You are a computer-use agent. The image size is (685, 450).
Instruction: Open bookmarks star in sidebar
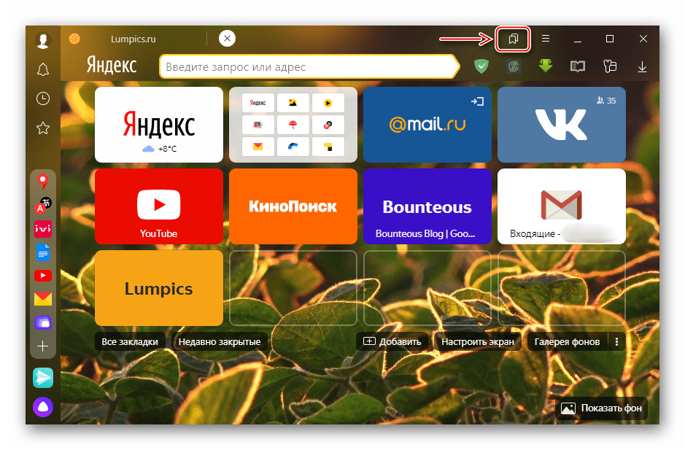tap(43, 128)
